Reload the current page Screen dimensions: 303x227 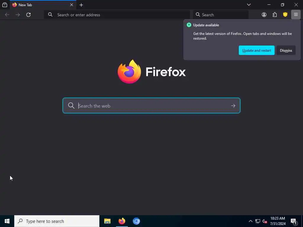click(28, 15)
